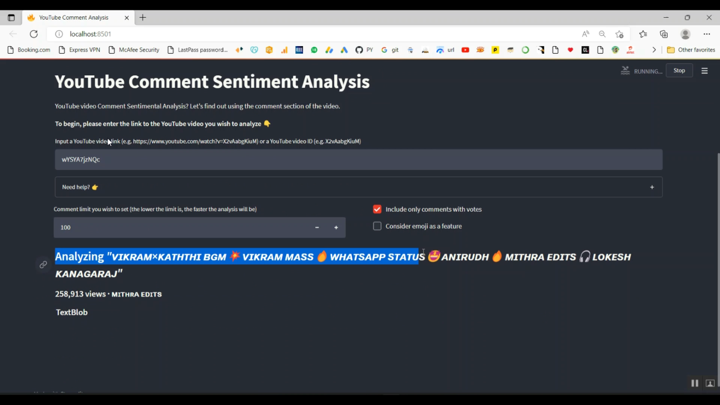Select the YouTube Comment Analysis tab
720x405 pixels.
point(74,18)
